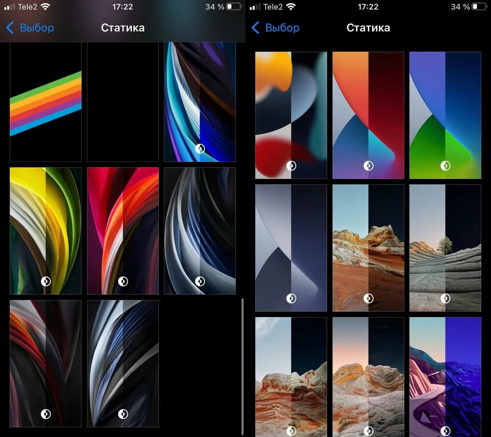Select blue and green wave wallpaper

445,115
